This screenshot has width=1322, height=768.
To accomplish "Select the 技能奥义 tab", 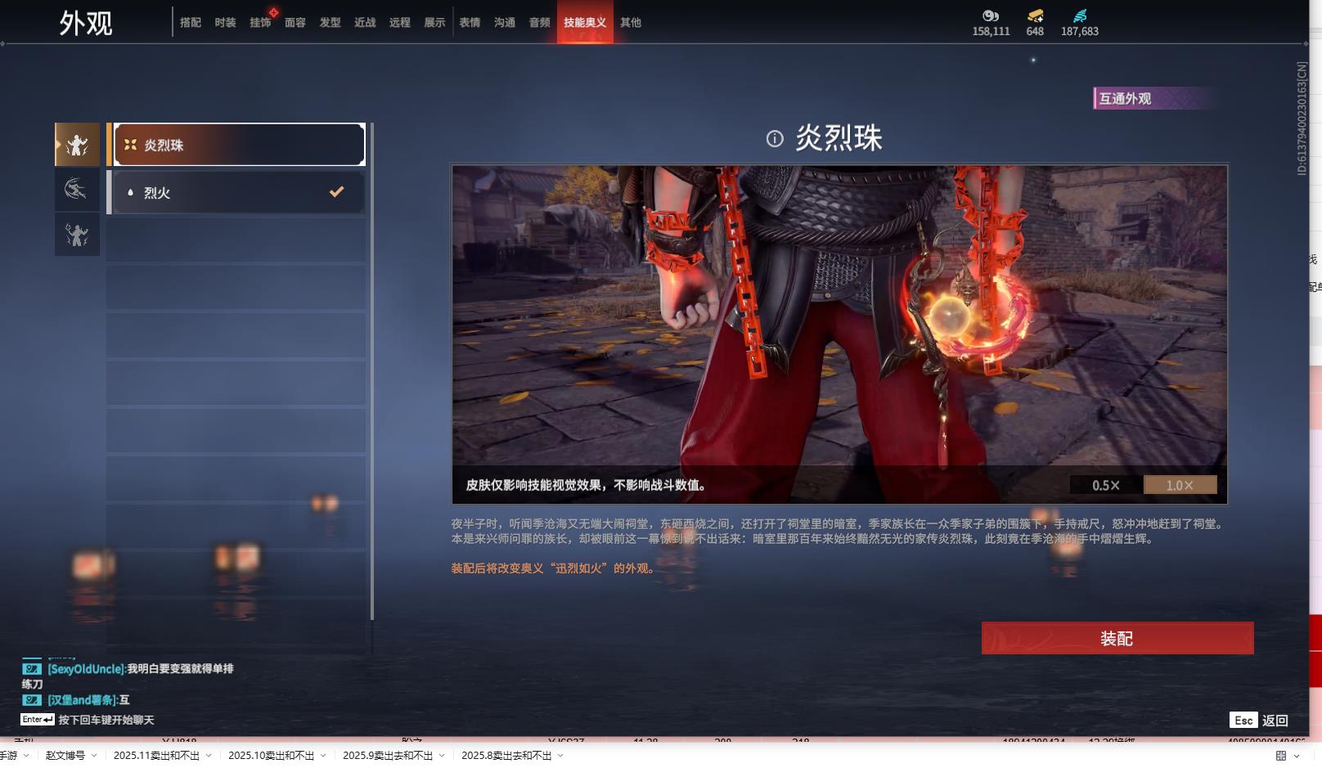I will (x=585, y=22).
